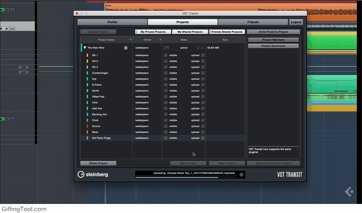
Task: Click the Logout button
Action: click(296, 22)
